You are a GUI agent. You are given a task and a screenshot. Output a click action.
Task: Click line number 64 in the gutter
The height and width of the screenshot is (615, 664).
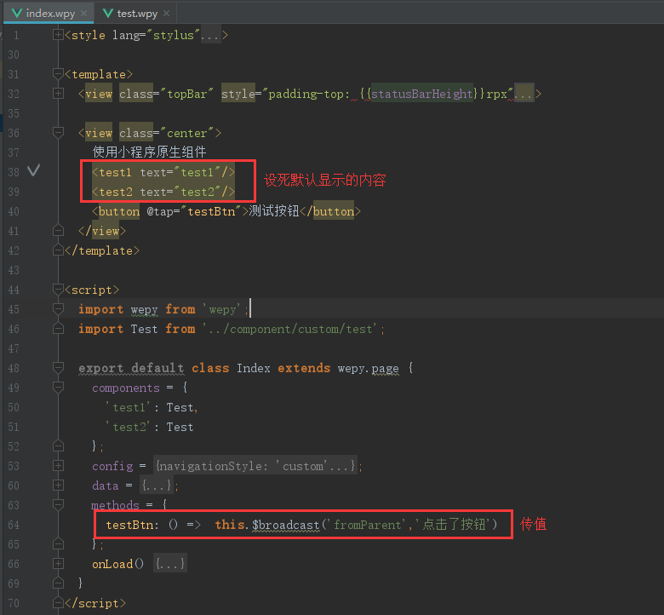(x=14, y=525)
